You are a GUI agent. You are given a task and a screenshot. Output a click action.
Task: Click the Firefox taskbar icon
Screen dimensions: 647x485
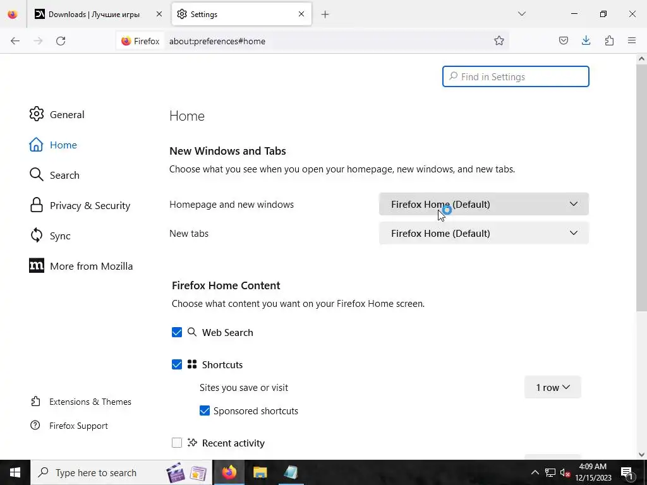pos(229,472)
